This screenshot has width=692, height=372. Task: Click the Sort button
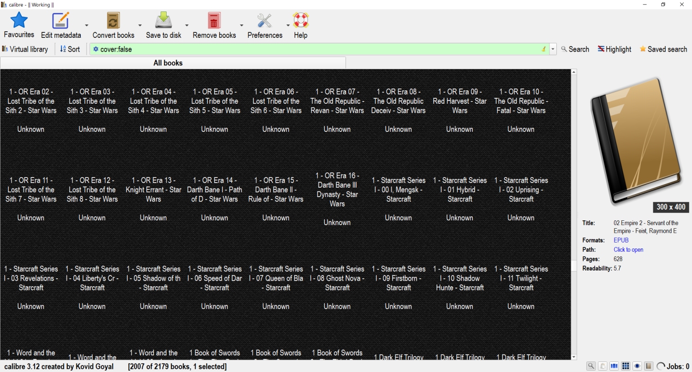pos(70,49)
